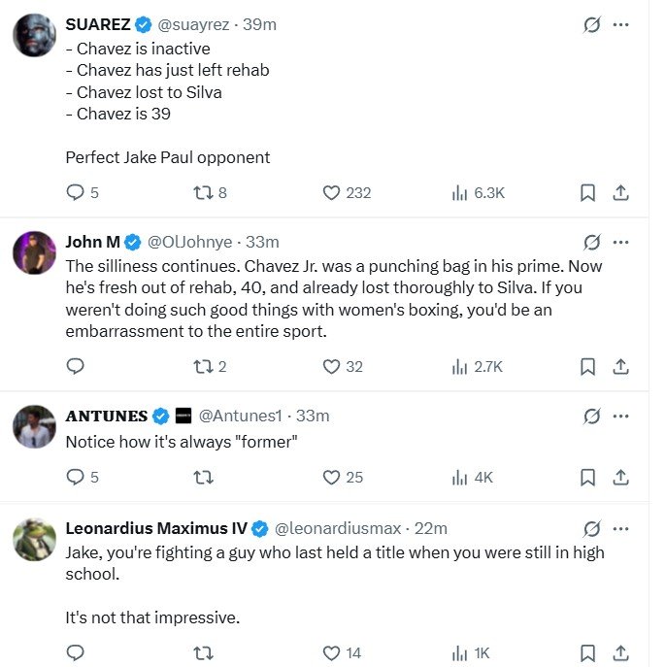Bookmark SUAREZ's tweet

tap(587, 192)
